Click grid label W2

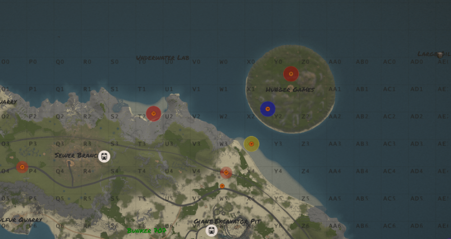click(x=224, y=117)
